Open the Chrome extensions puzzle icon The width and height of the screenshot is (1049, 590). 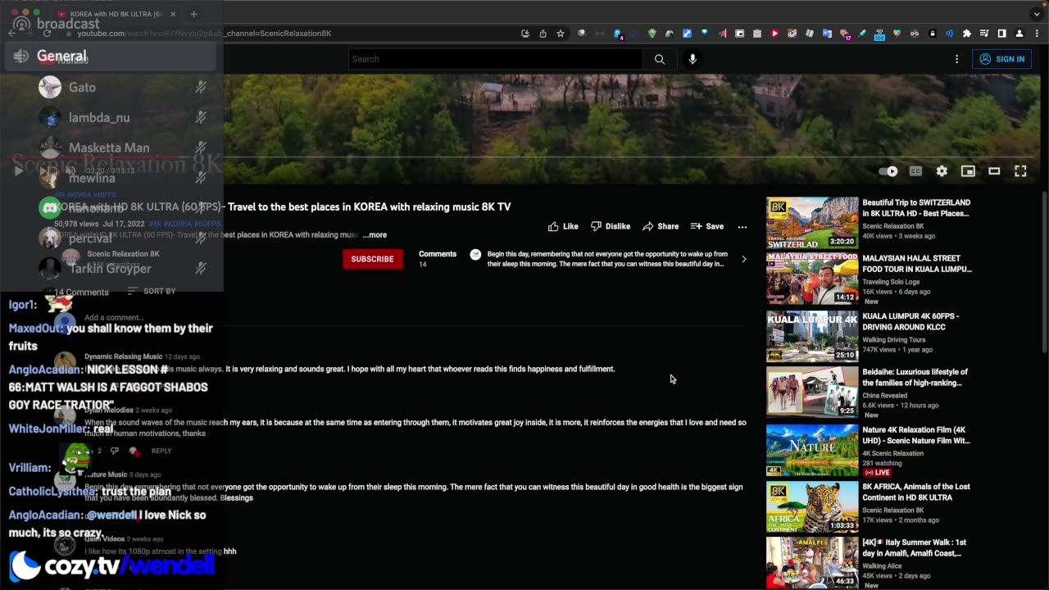point(967,34)
